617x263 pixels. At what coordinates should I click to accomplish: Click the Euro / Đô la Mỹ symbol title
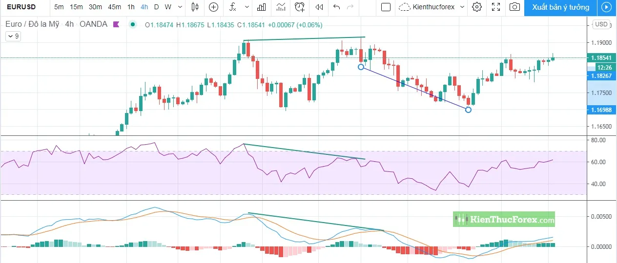coord(33,24)
